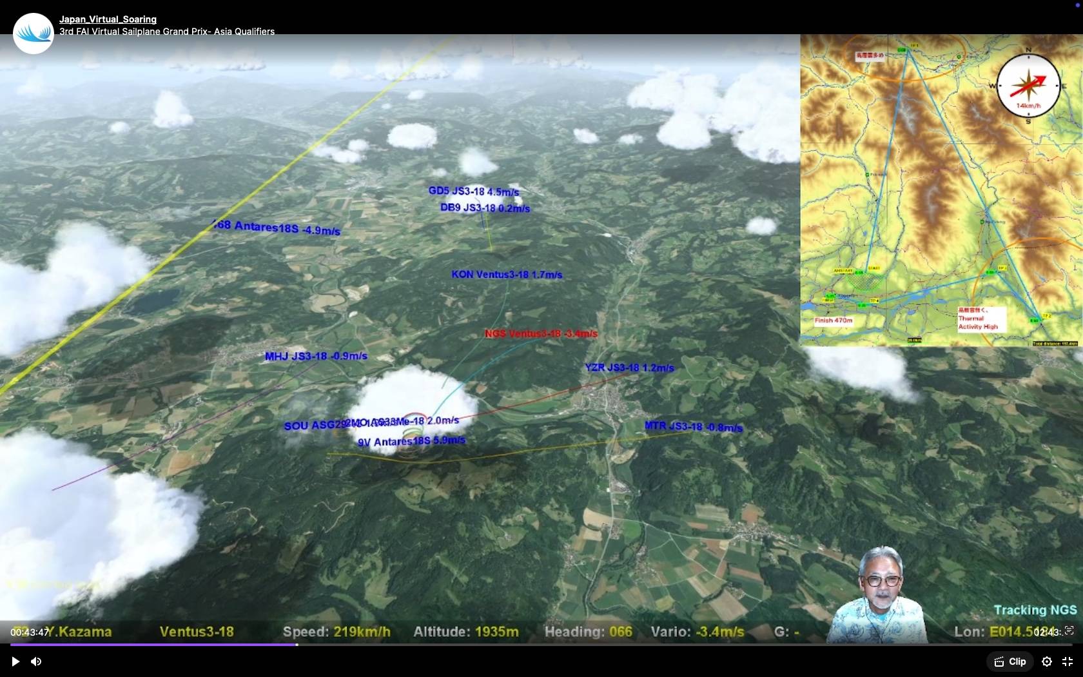1083x677 pixels.
Task: Click the white seek handle on timeline
Action: tap(297, 644)
